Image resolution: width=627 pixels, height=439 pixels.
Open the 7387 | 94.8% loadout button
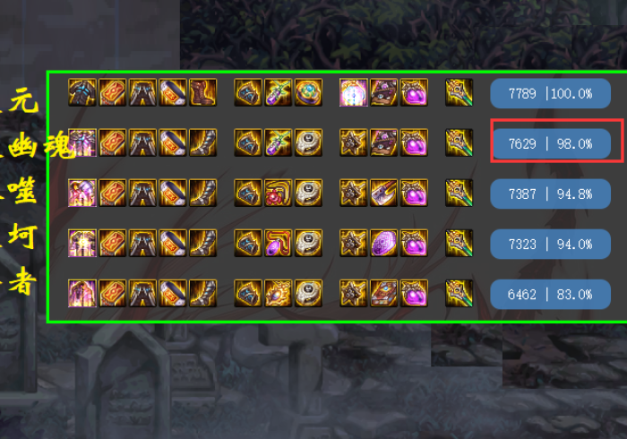pos(550,194)
